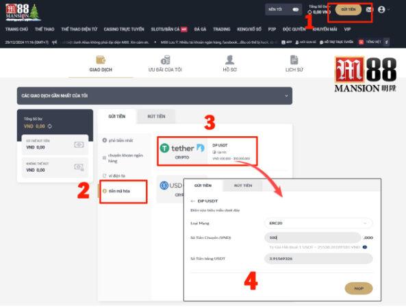
Task: Switch to the main panel GỬI TIỀN tab
Action: [117, 116]
